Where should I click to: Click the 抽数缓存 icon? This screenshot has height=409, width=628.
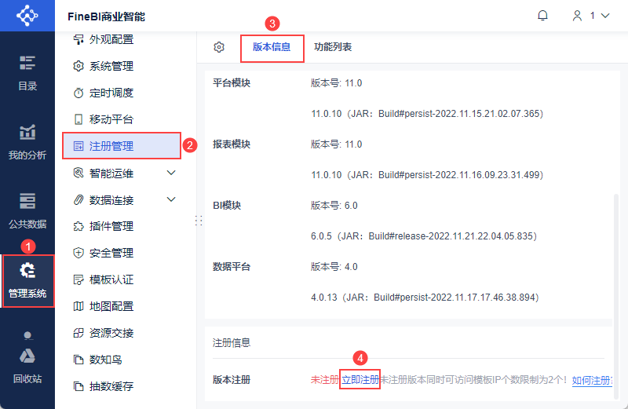[x=78, y=386]
